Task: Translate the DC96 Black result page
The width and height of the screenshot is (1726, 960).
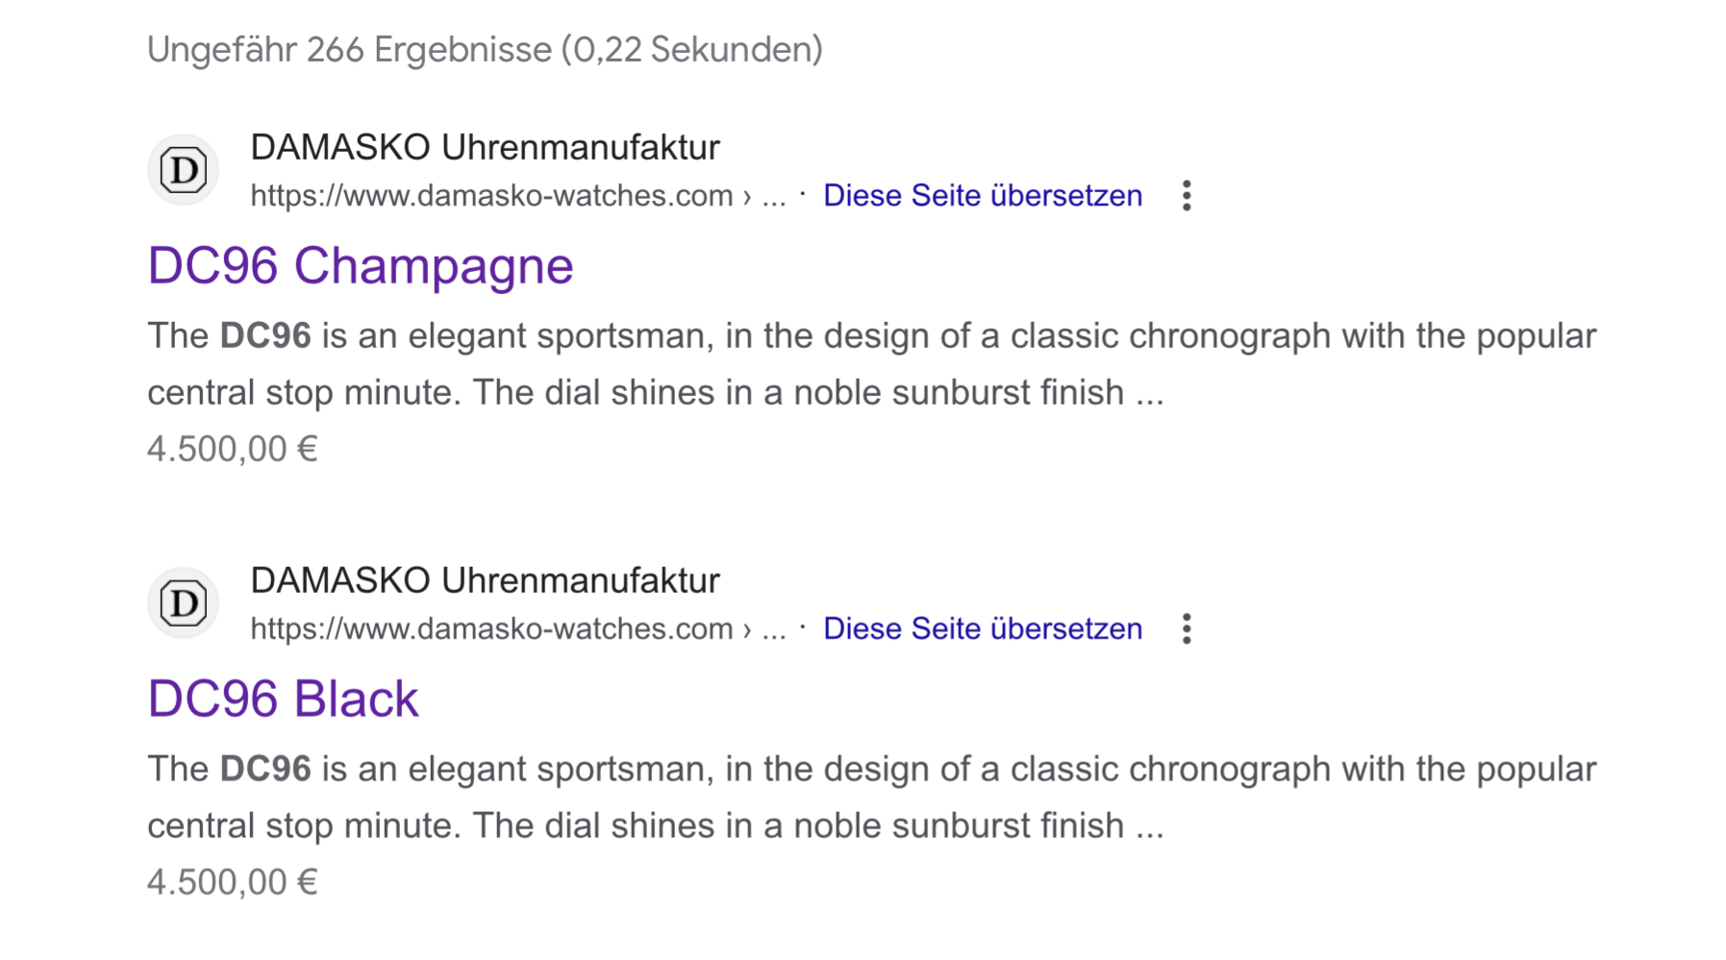Action: 982,629
